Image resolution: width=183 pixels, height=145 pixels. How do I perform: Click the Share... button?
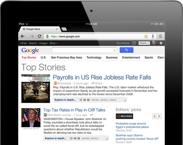tap(144, 43)
